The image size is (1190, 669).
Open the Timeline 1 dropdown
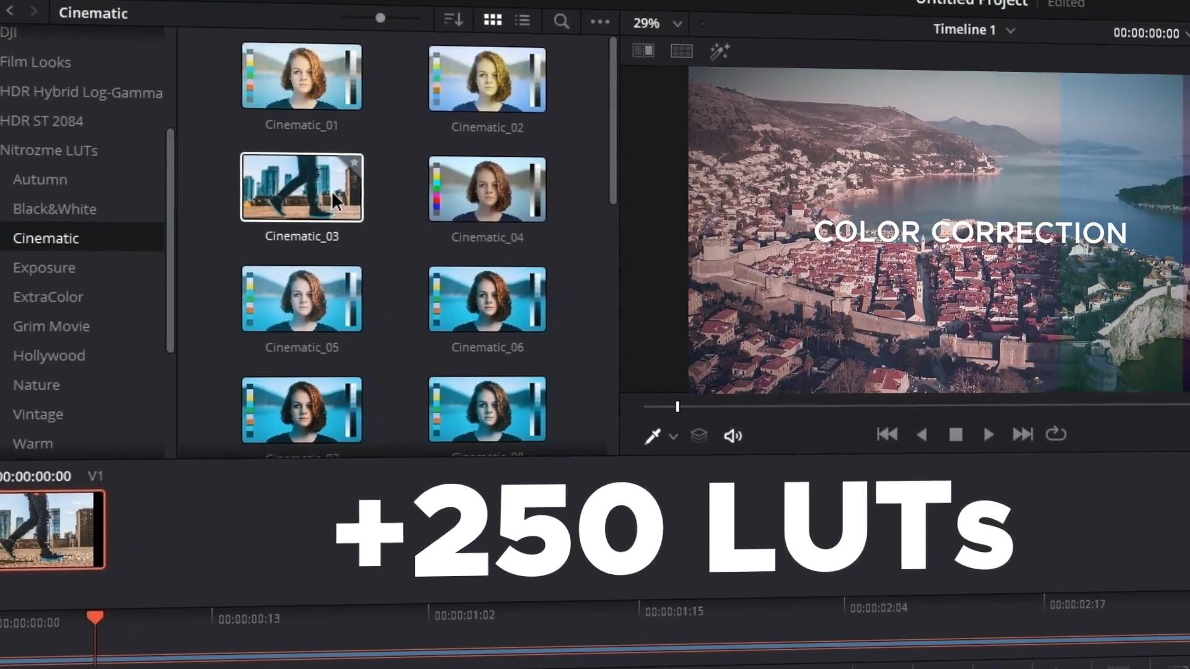tap(1010, 30)
